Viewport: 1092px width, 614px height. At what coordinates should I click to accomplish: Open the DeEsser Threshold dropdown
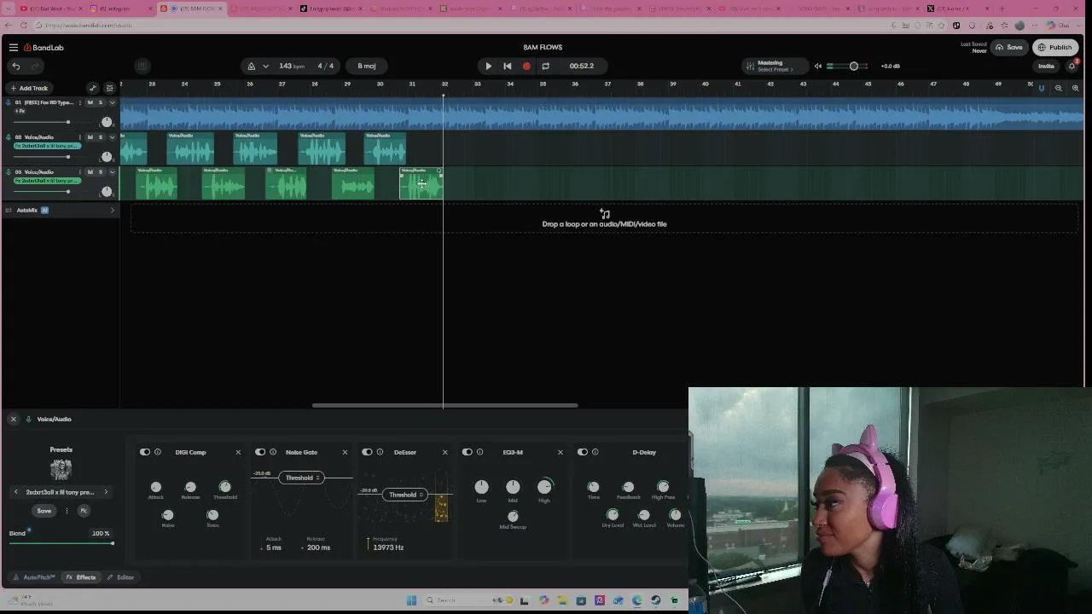click(x=405, y=495)
